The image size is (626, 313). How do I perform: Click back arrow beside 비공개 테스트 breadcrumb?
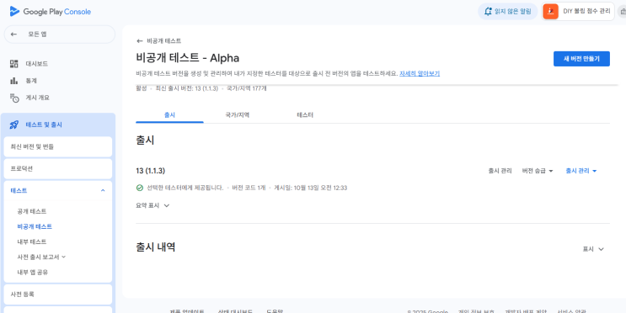pyautogui.click(x=139, y=41)
